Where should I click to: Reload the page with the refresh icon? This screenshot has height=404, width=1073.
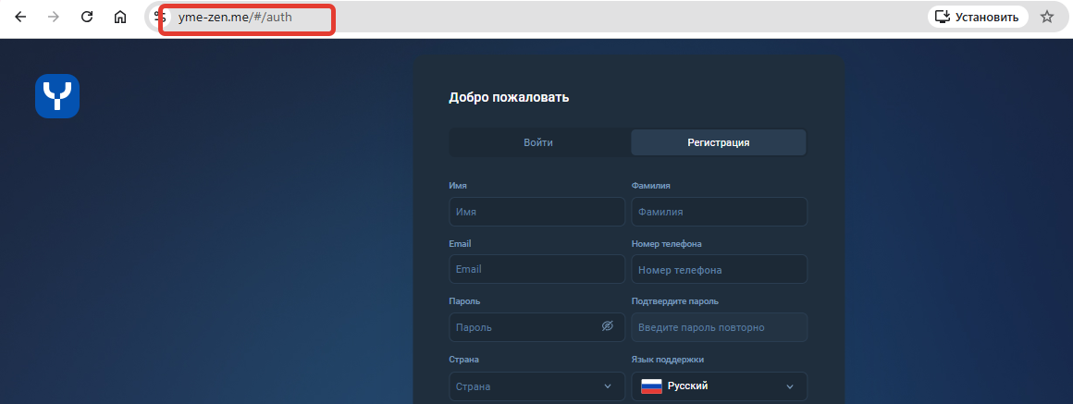(x=87, y=17)
